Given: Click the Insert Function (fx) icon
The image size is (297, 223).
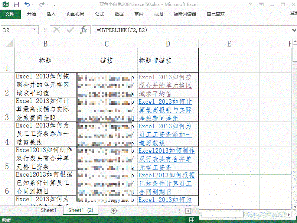Looking at the screenshot, I should [84, 29].
